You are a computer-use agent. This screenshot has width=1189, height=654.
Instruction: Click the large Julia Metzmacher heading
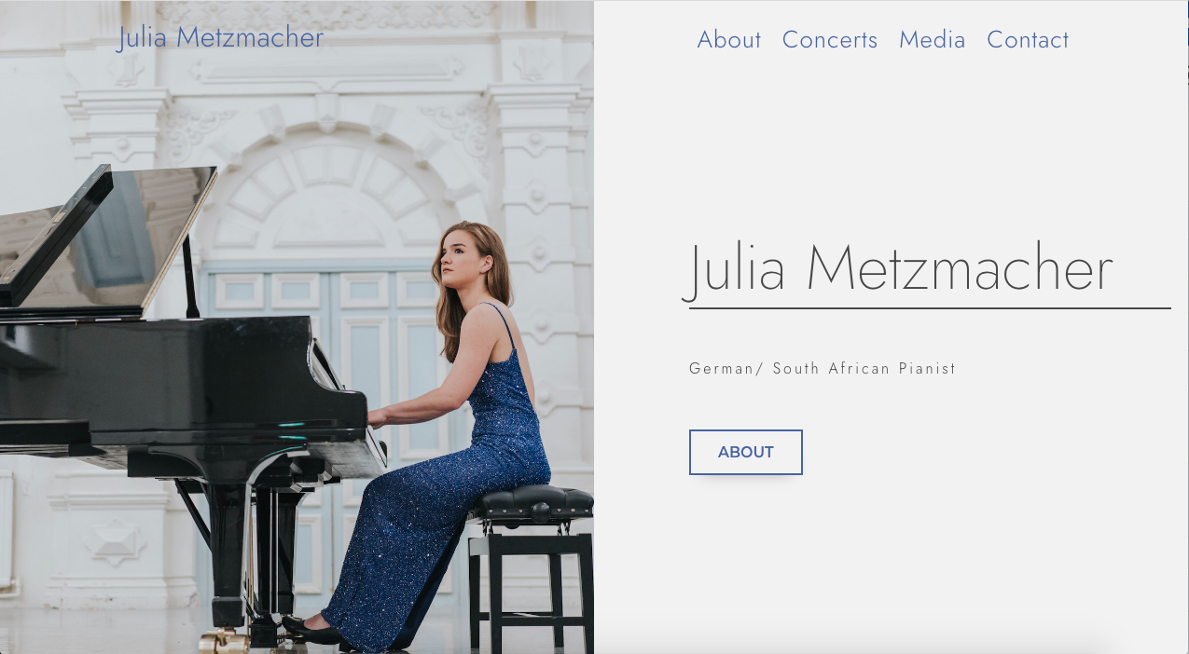pos(899,269)
